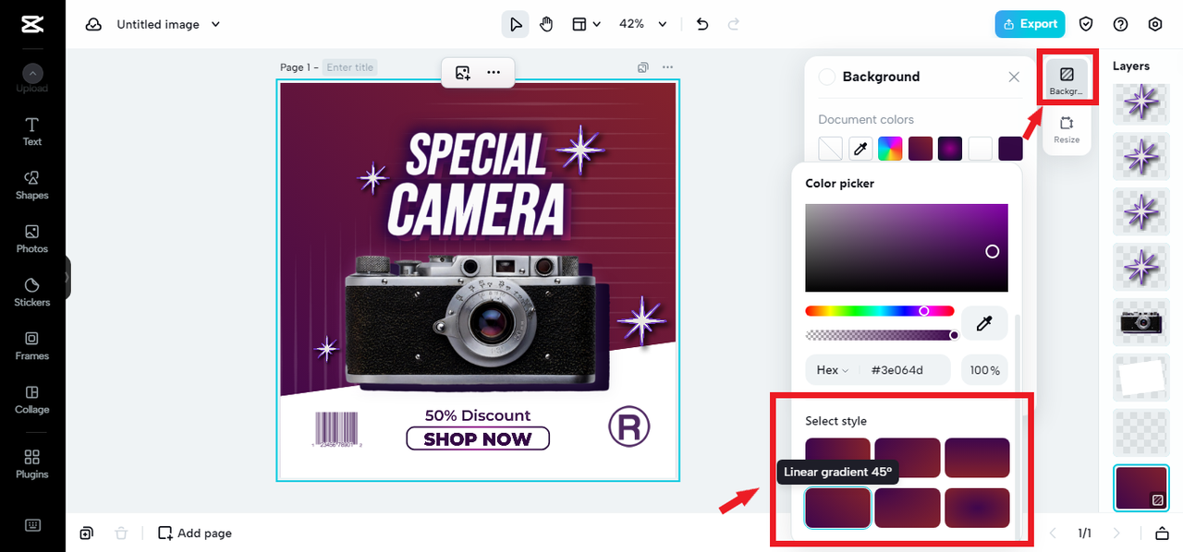Viewport: 1183px width, 552px height.
Task: Click the barcode graphic on canvas
Action: point(336,429)
